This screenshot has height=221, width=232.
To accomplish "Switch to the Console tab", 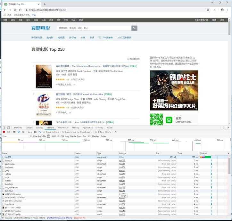I will pos(29,127).
